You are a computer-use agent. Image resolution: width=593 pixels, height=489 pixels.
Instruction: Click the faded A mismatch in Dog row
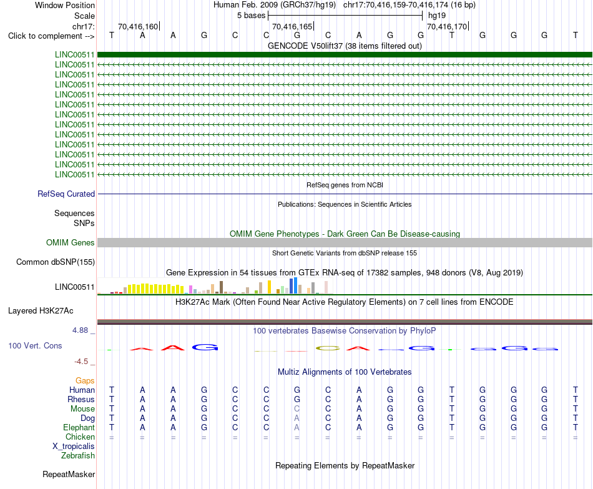[297, 418]
